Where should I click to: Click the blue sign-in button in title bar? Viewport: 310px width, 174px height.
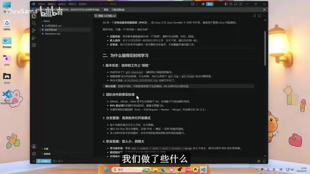pyautogui.click(x=210, y=4)
